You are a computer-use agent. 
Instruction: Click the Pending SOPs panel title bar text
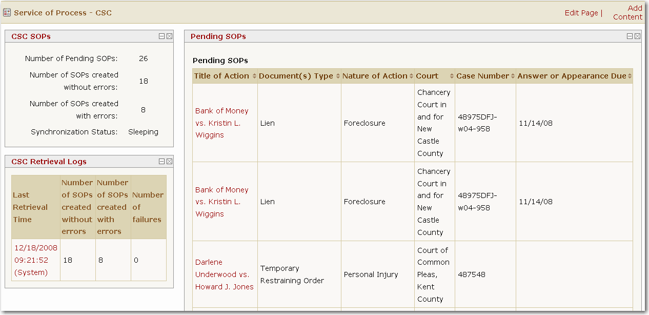(218, 36)
